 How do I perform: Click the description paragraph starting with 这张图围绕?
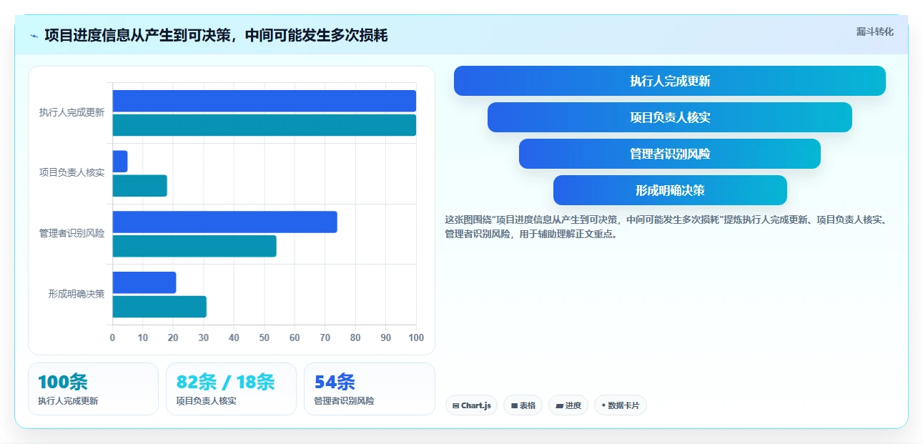(x=666, y=227)
